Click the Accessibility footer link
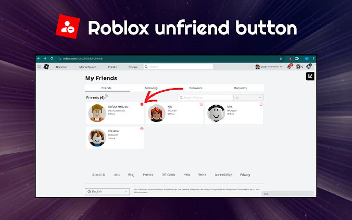This screenshot has width=352, height=220. point(223,175)
